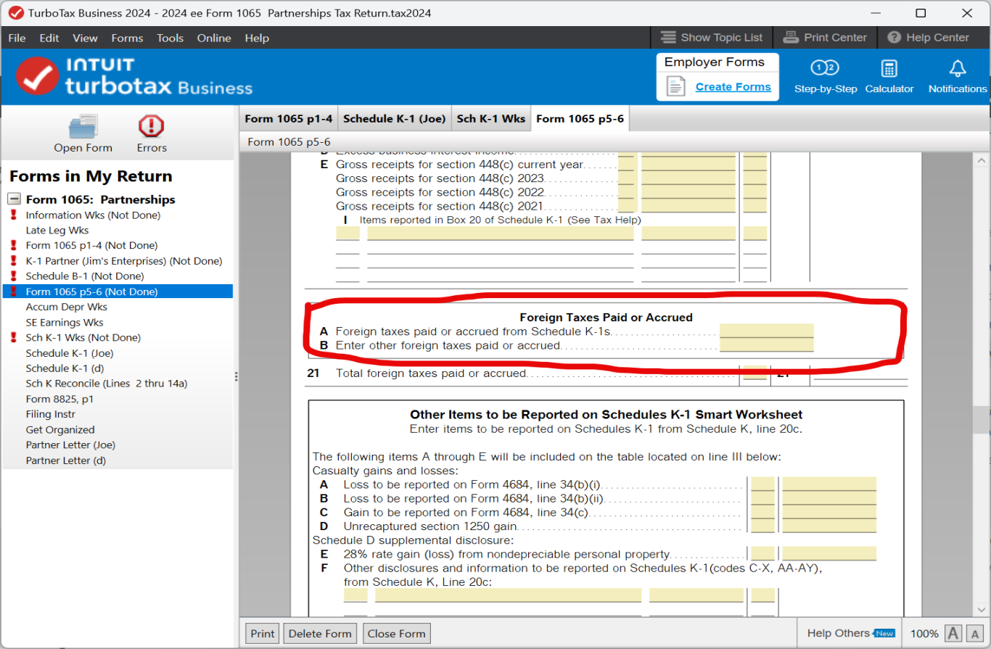Open Schedule K-1 (d) from forms list
The width and height of the screenshot is (991, 649).
tap(65, 368)
